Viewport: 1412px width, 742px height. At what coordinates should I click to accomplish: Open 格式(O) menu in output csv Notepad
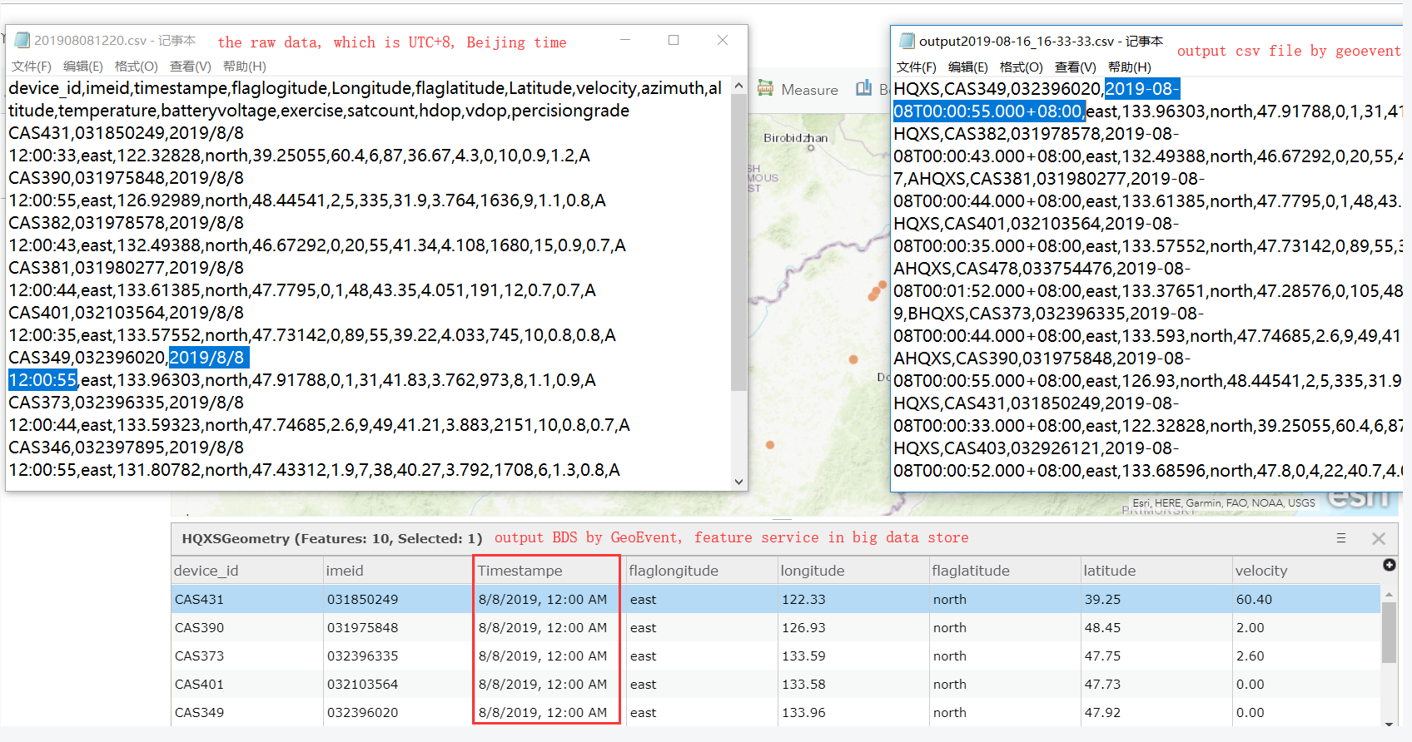[x=1022, y=67]
